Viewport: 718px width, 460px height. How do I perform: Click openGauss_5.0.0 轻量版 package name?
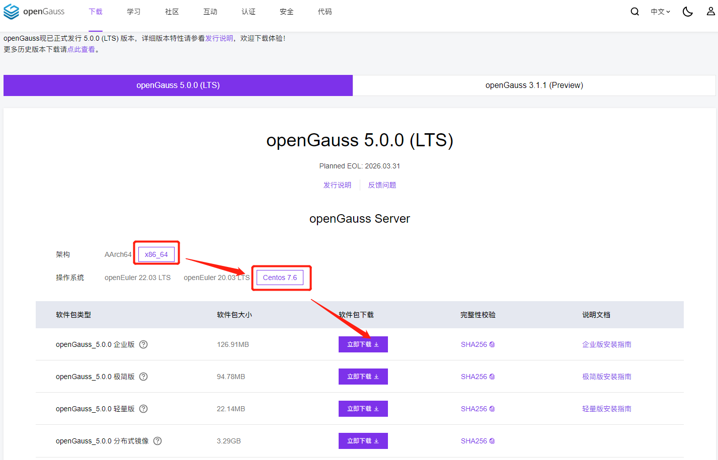95,409
